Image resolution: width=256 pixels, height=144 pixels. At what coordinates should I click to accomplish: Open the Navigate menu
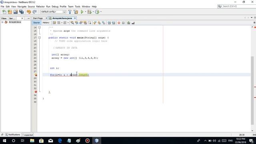[x=22, y=6]
